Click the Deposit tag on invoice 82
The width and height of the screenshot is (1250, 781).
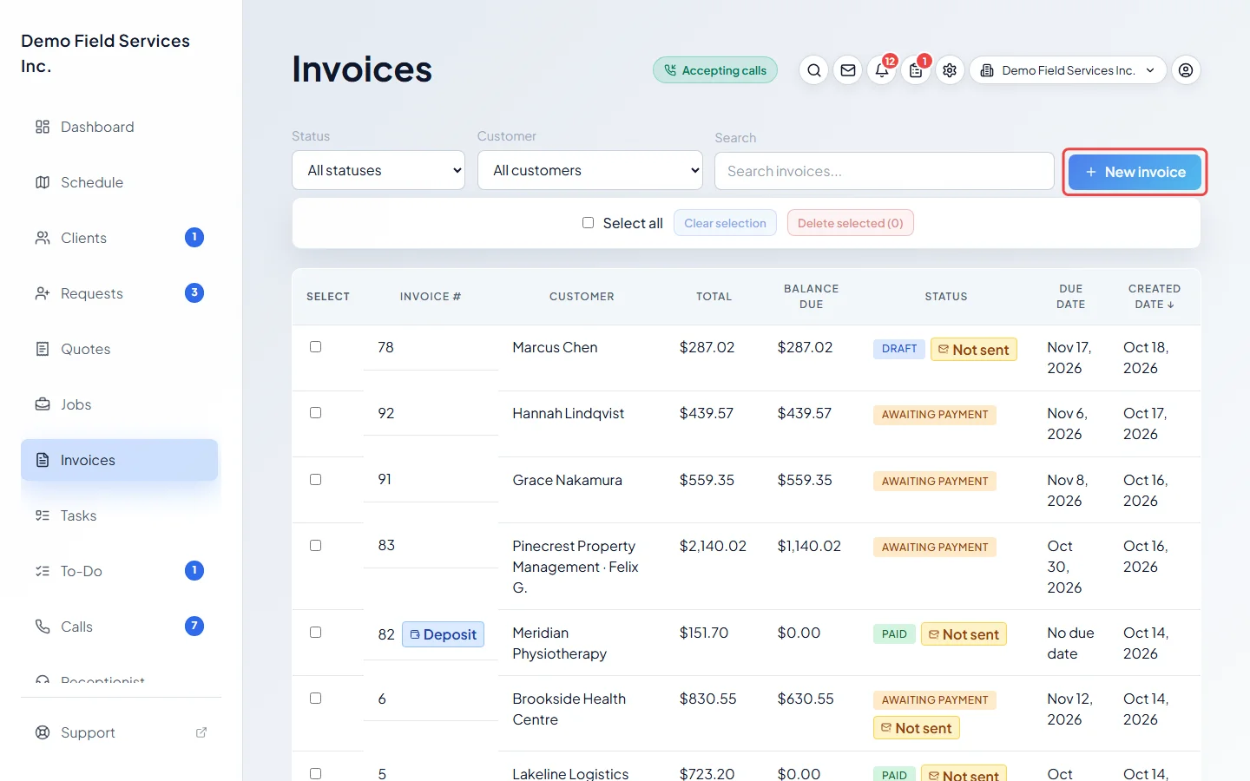tap(443, 634)
